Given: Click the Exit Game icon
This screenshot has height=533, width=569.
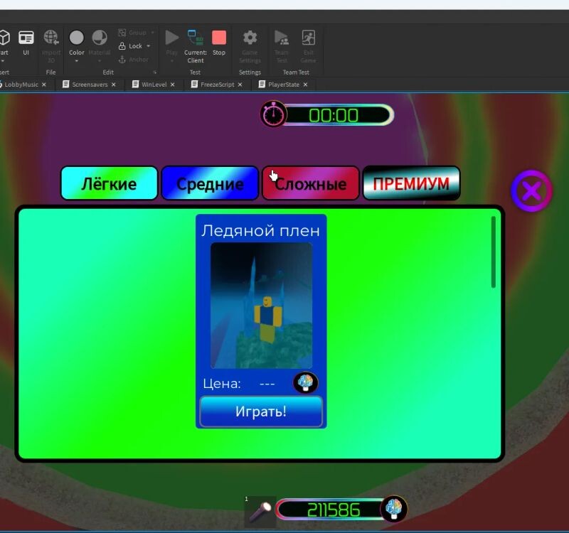Looking at the screenshot, I should click(x=308, y=38).
